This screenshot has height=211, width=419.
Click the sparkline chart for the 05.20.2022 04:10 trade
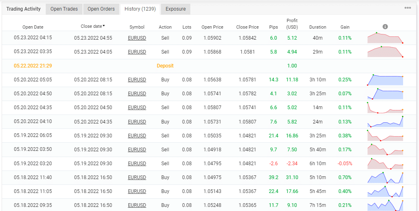tap(385, 122)
